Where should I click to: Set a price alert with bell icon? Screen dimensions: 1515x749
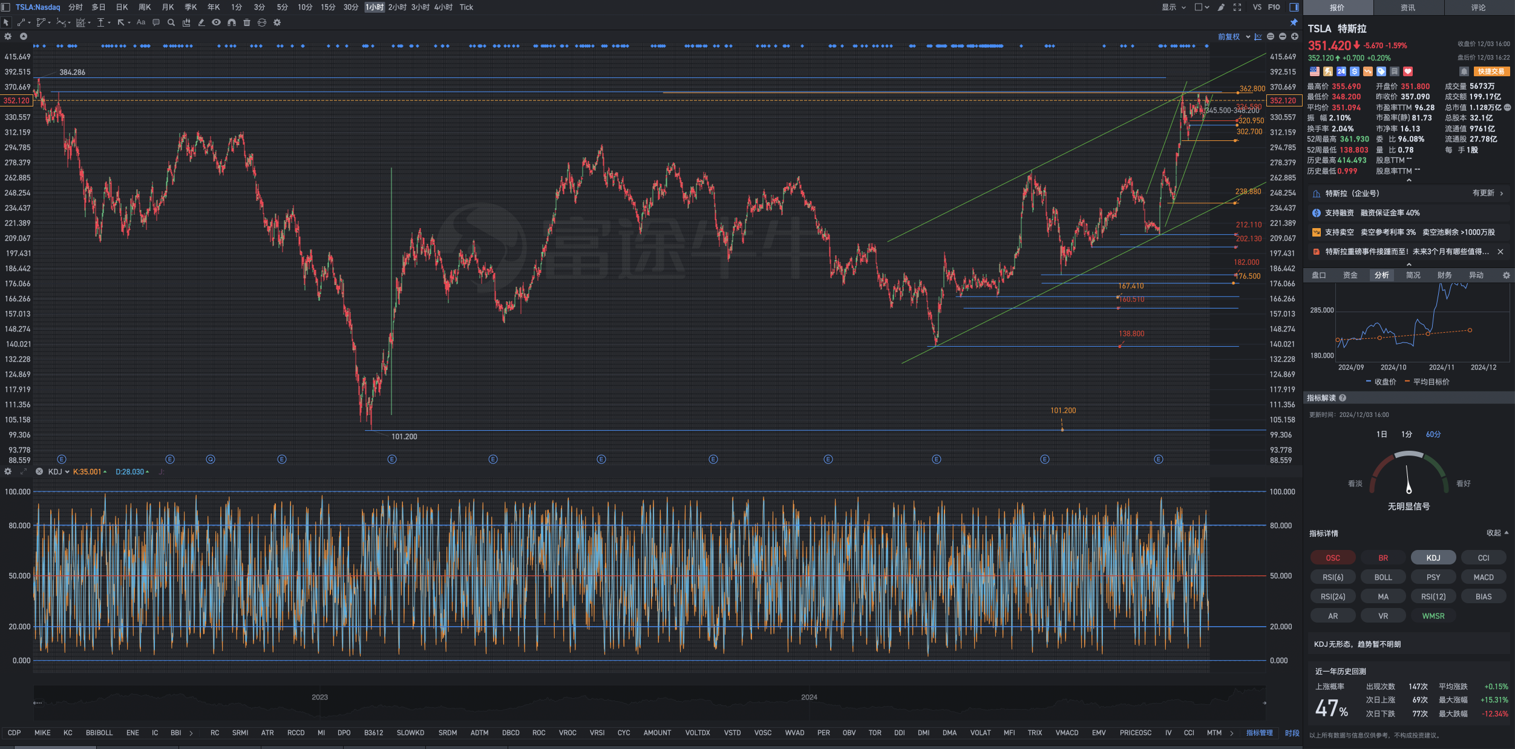coord(1464,71)
